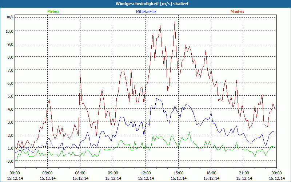Click the 18:00 time axis label
The width and height of the screenshot is (291, 182).
pos(211,173)
